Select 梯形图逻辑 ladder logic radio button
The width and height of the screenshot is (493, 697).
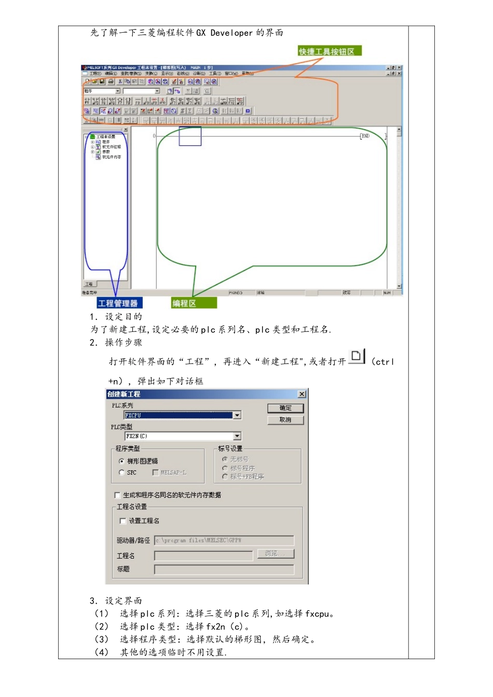tap(121, 461)
